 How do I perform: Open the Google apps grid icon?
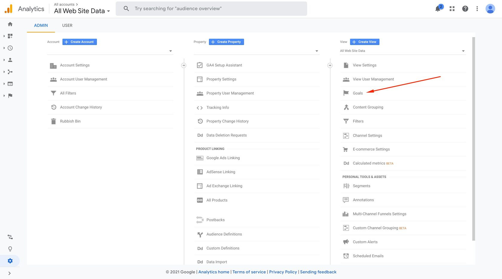point(452,9)
